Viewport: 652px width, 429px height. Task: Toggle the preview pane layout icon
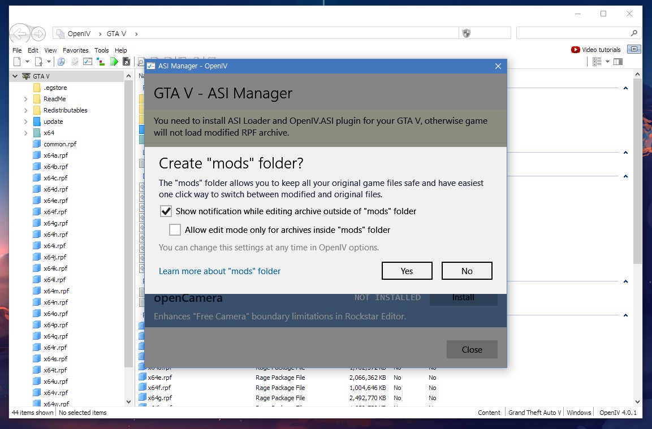618,62
